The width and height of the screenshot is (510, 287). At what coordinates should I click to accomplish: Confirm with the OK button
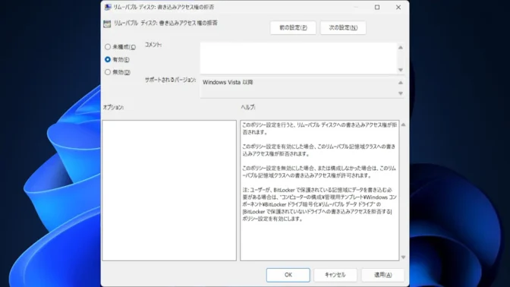[x=288, y=275]
